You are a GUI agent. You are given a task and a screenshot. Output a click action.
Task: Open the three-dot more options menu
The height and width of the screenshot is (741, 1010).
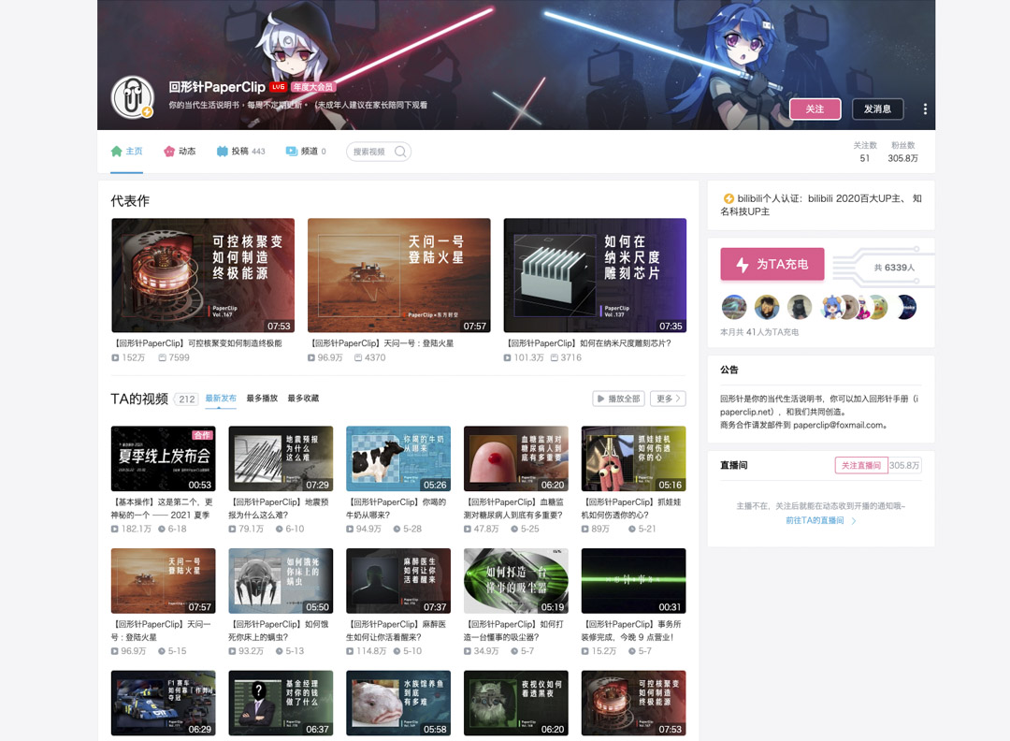[925, 109]
